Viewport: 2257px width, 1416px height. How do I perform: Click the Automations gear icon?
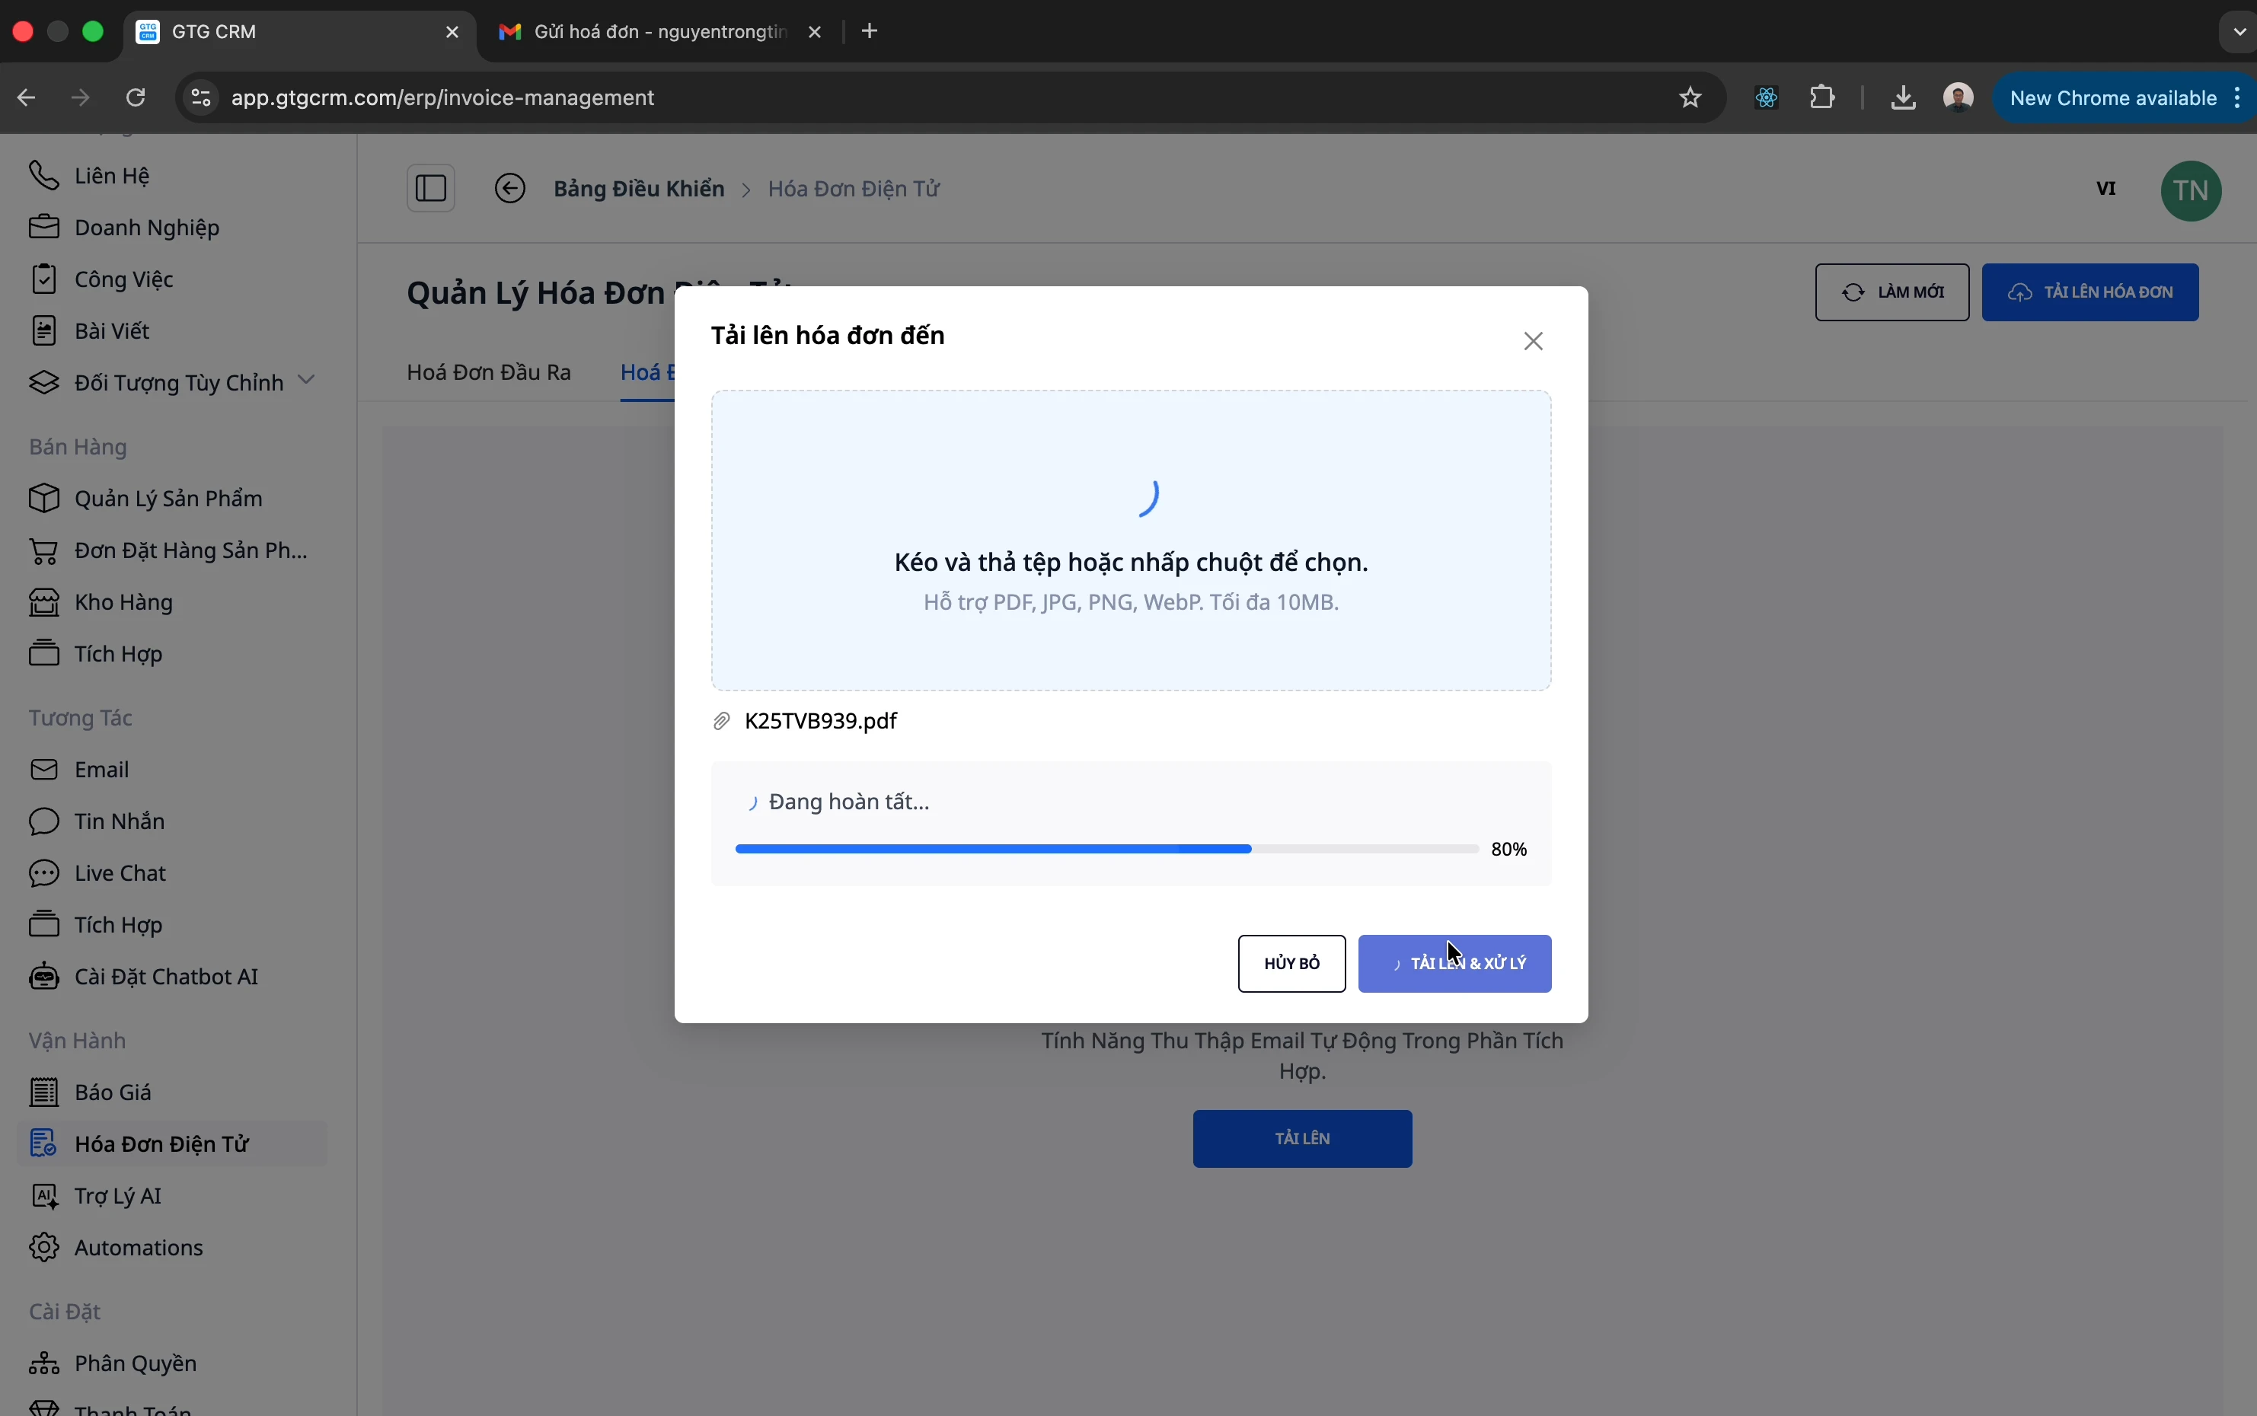click(x=44, y=1248)
